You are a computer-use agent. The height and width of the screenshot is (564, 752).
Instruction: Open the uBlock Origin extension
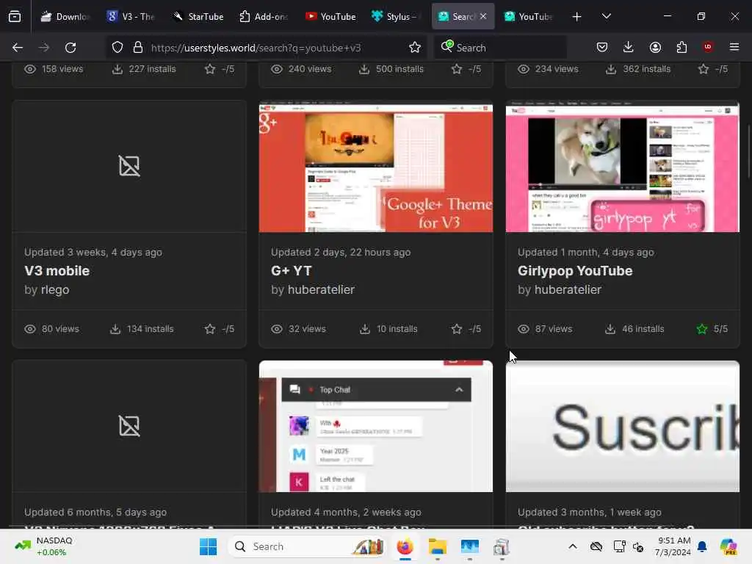click(707, 47)
